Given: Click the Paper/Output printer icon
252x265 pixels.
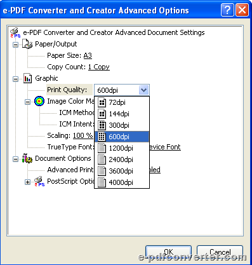Looking at the screenshot, I should tap(27, 44).
